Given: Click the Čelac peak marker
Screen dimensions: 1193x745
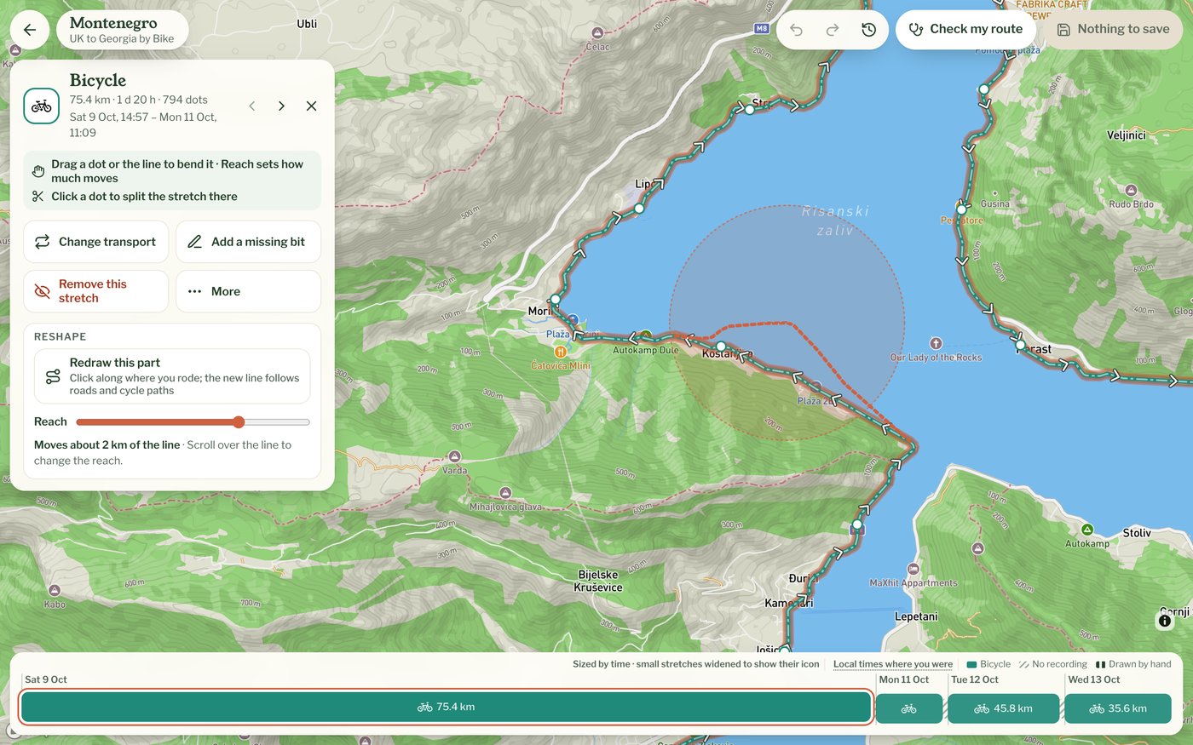Looking at the screenshot, I should coord(597,33).
